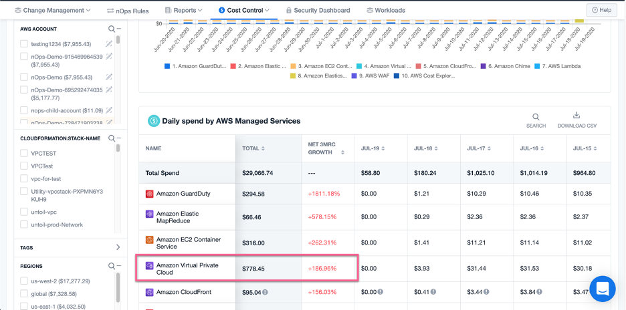Edit the nops-child-account name

[x=108, y=110]
